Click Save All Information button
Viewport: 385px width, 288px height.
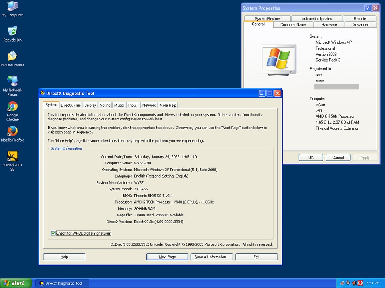click(211, 257)
